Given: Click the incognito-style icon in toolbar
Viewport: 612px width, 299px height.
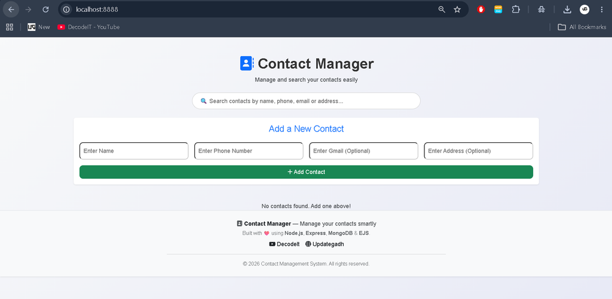Looking at the screenshot, I should click(x=541, y=10).
